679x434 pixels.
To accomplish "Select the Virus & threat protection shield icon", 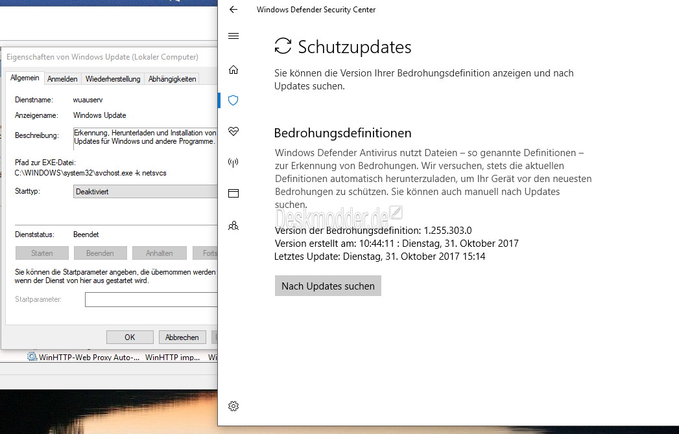I will coord(233,100).
